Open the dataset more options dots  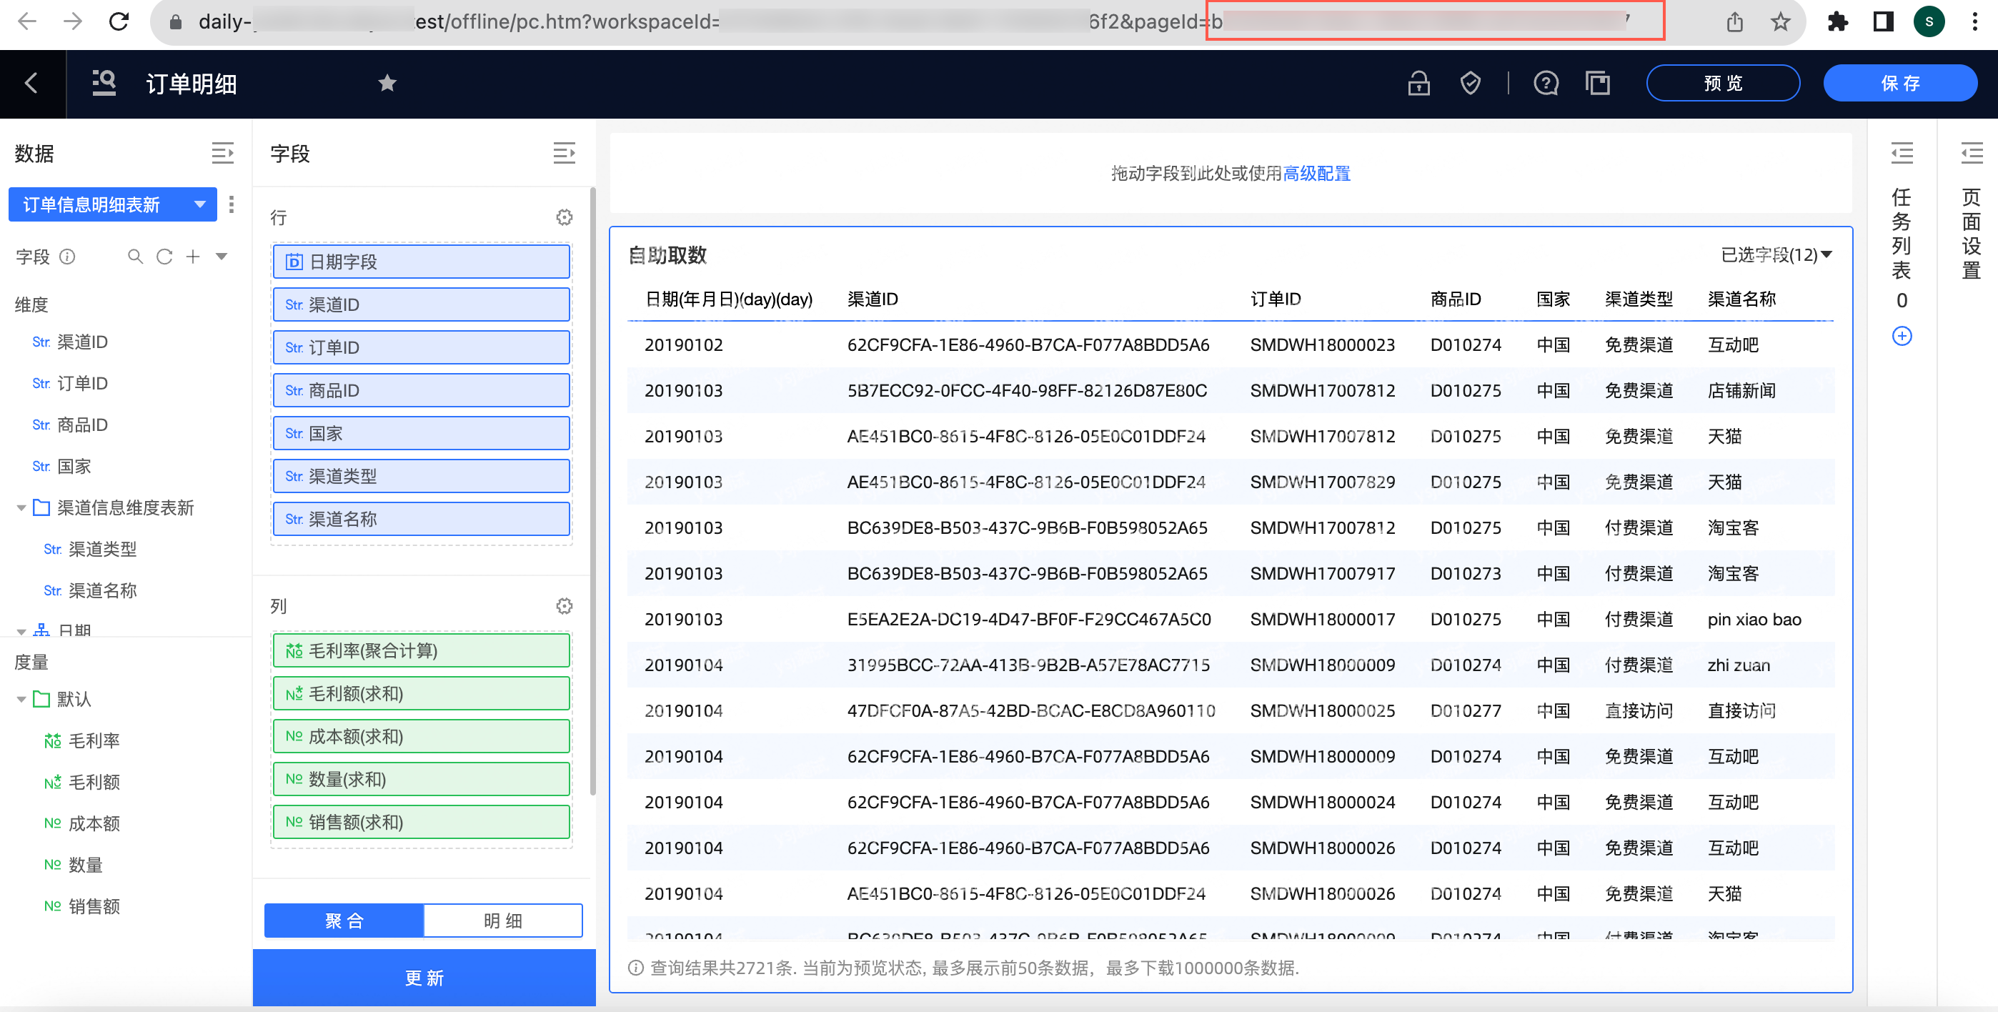[231, 204]
